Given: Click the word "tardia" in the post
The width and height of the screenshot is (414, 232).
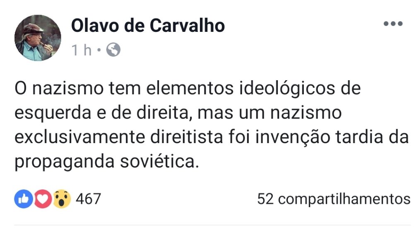Looking at the screenshot, I should (x=364, y=138).
